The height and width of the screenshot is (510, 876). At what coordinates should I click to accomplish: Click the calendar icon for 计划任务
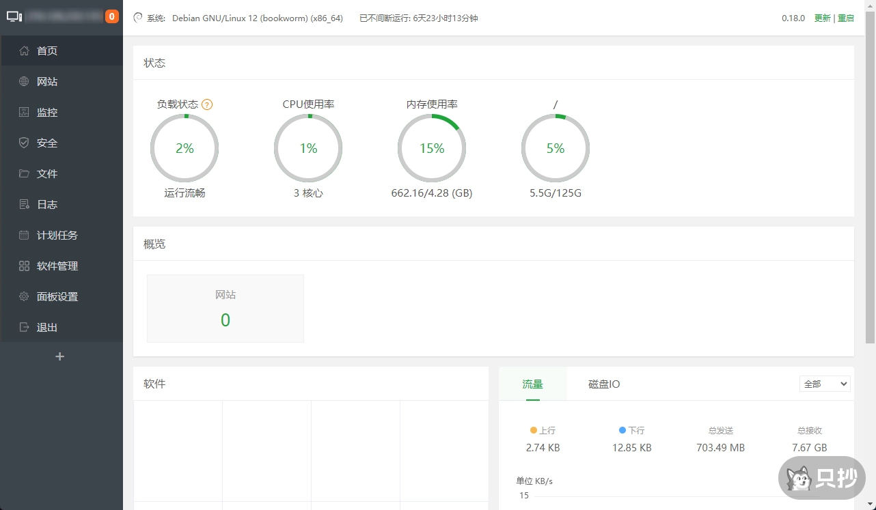tap(24, 235)
